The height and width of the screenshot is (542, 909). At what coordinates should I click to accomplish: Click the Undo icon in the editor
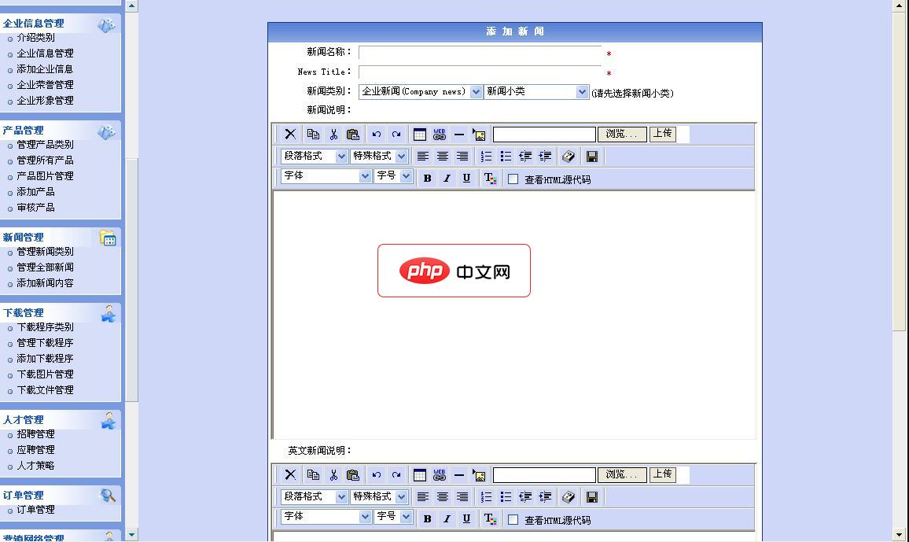tap(376, 133)
